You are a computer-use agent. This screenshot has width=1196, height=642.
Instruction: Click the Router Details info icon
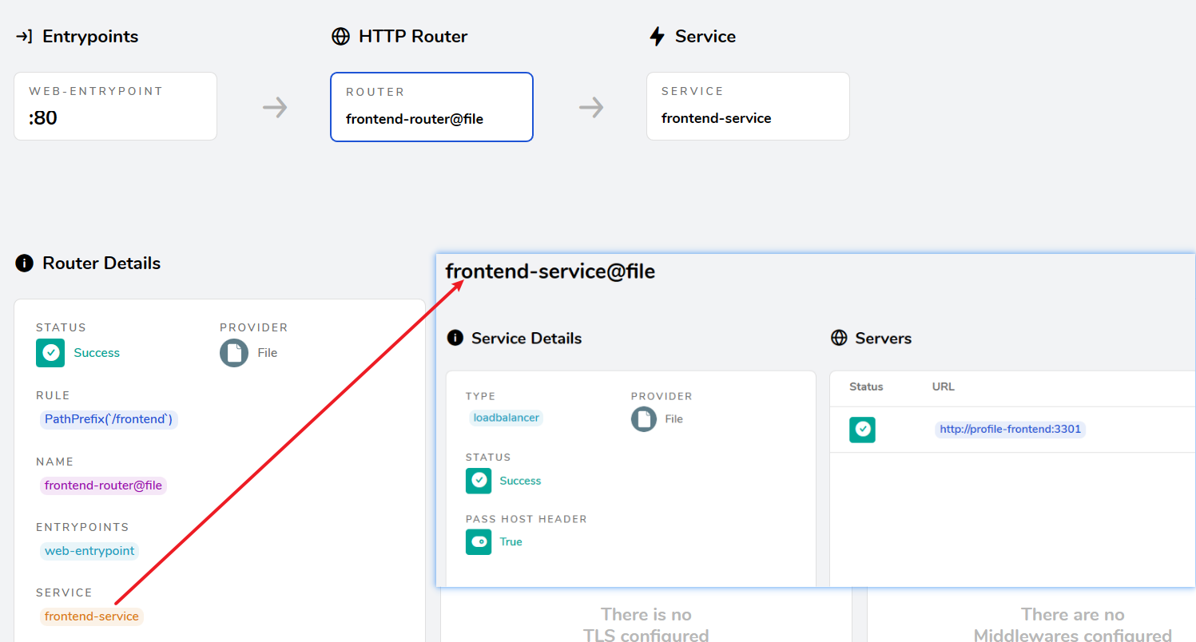coord(24,263)
